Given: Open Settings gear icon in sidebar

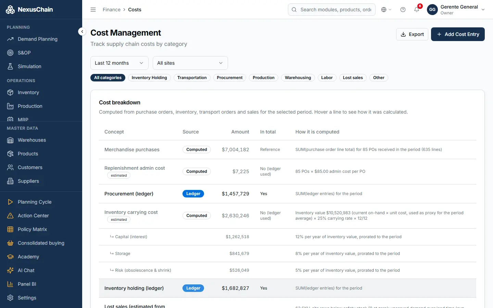Looking at the screenshot, I should [10, 298].
